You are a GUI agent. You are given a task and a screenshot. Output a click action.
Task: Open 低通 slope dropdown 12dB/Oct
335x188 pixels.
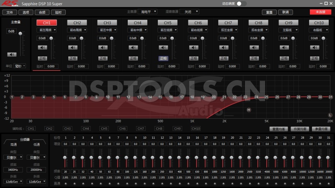(x=36, y=182)
